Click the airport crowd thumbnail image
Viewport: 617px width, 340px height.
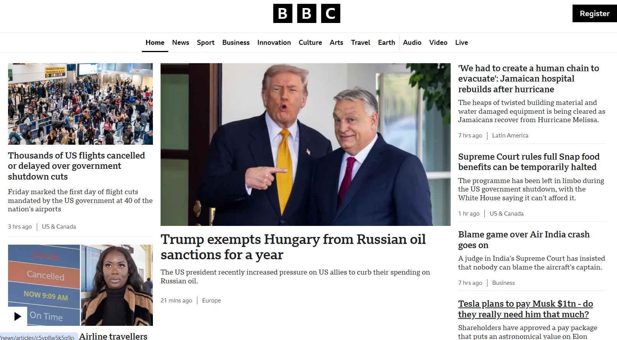pos(80,104)
